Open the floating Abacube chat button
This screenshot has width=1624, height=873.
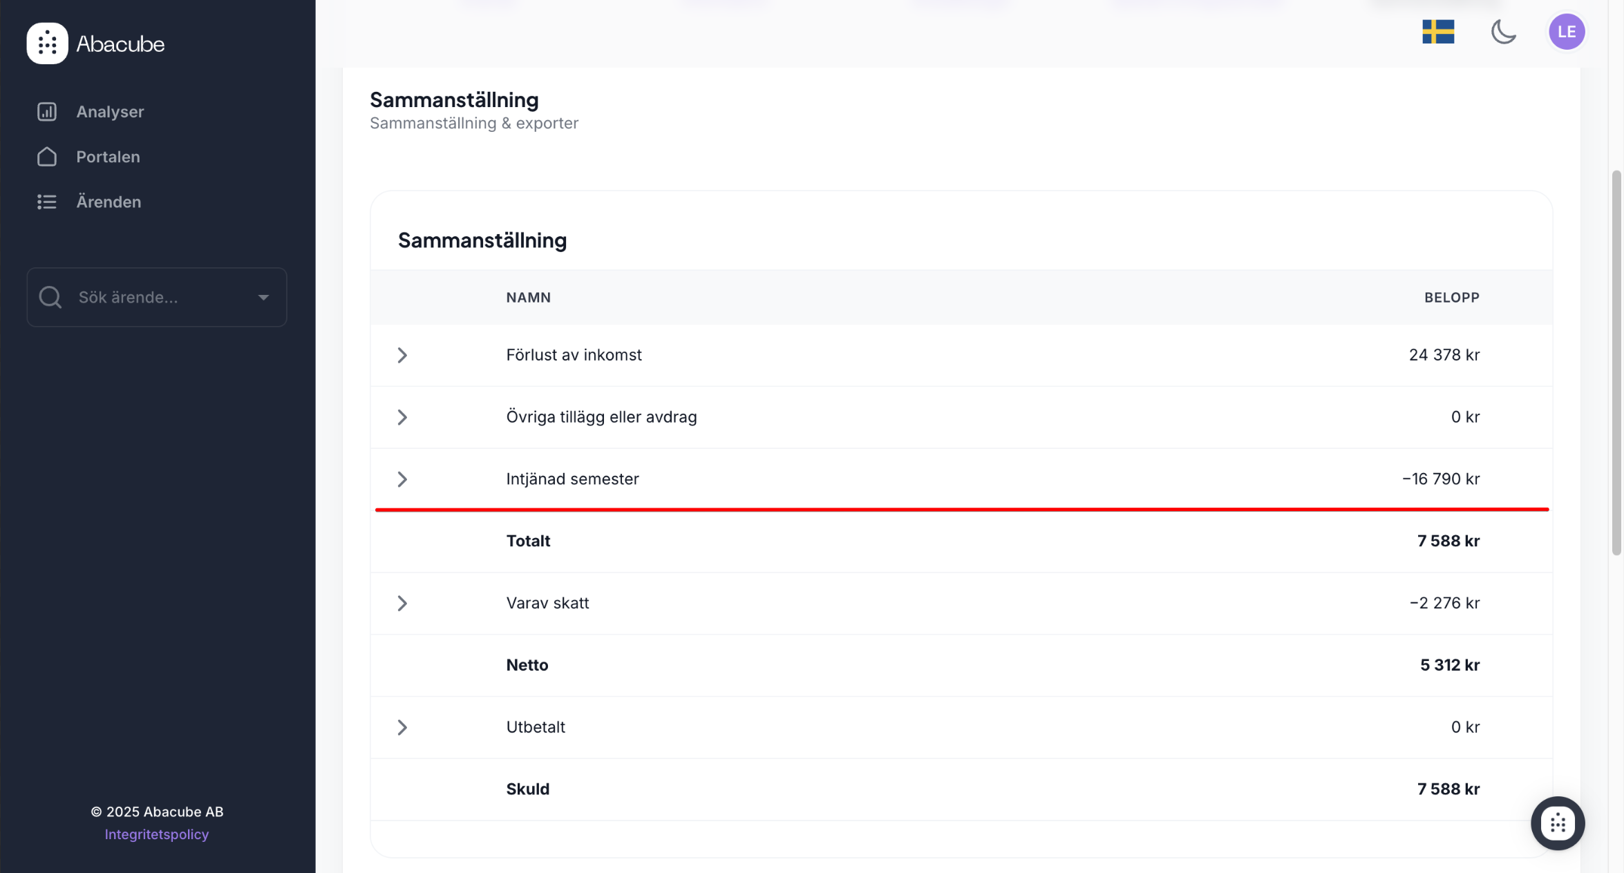(x=1557, y=823)
